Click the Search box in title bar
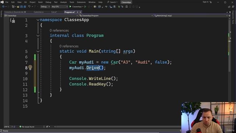This screenshot has height=133, width=236. 112,2
